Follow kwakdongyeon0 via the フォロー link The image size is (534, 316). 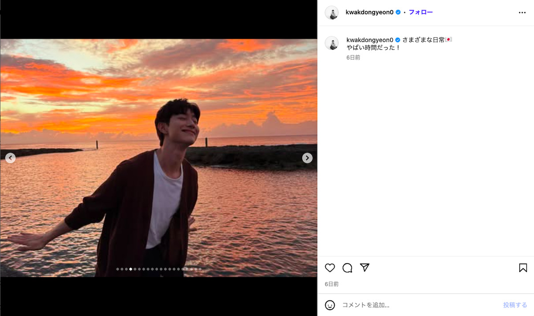click(420, 12)
